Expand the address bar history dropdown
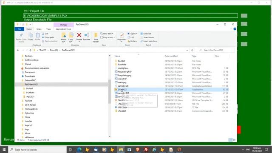The image size is (272, 153). click(x=187, y=50)
